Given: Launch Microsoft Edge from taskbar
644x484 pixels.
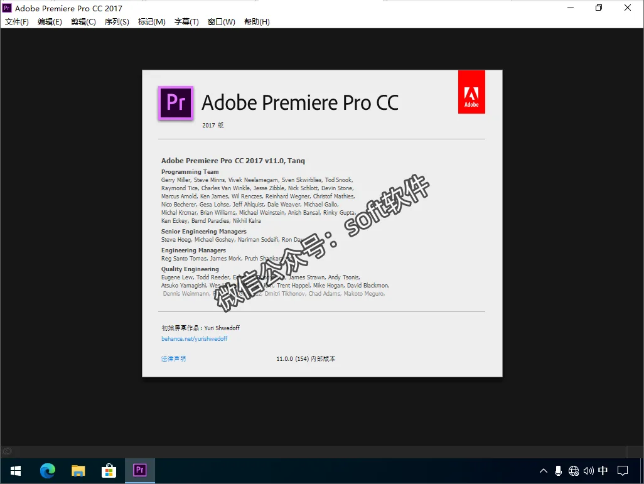Looking at the screenshot, I should click(x=48, y=471).
